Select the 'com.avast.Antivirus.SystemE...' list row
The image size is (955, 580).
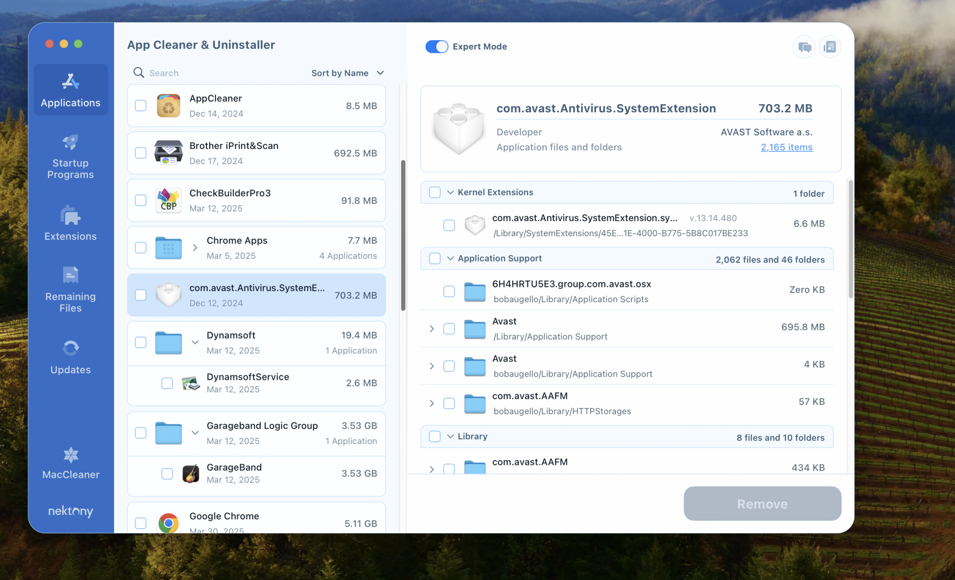tap(256, 295)
